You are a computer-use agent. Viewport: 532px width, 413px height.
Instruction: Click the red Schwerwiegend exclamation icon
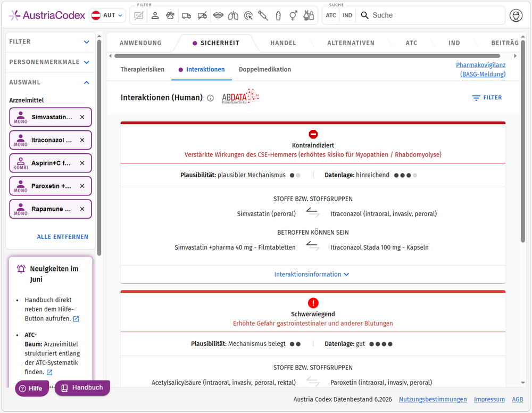click(x=313, y=303)
